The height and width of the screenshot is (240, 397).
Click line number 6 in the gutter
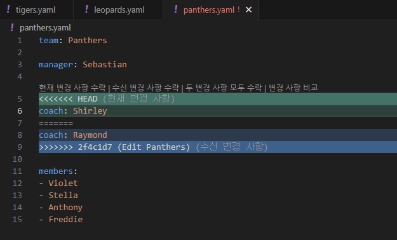coord(20,111)
